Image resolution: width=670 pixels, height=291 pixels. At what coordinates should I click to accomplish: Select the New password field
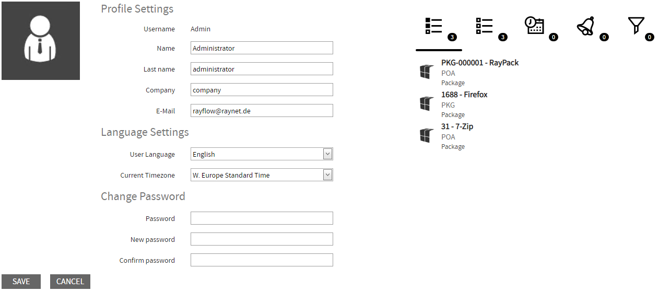262,239
